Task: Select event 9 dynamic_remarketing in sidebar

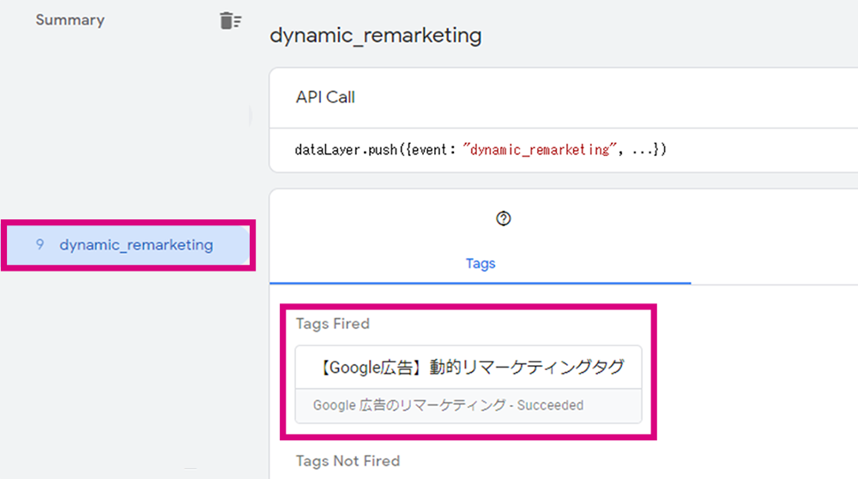Action: [128, 245]
